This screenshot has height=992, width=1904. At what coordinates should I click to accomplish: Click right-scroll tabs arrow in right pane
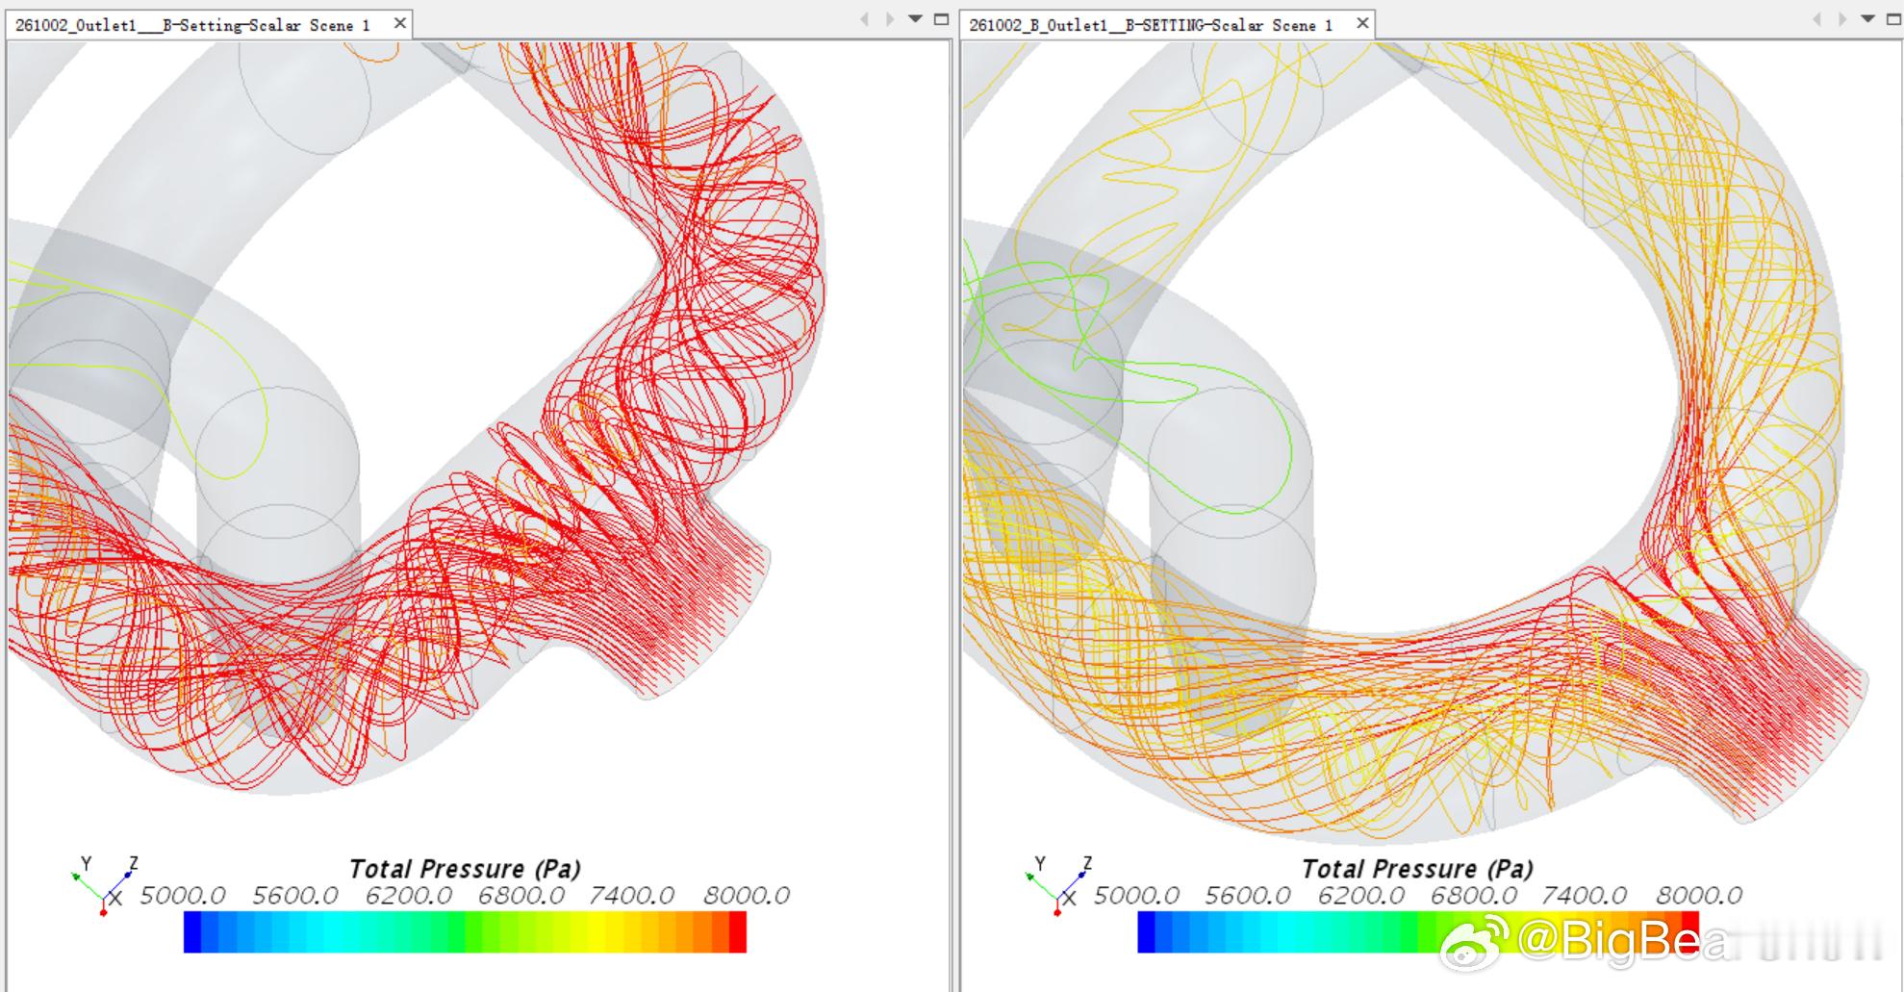tap(1842, 19)
